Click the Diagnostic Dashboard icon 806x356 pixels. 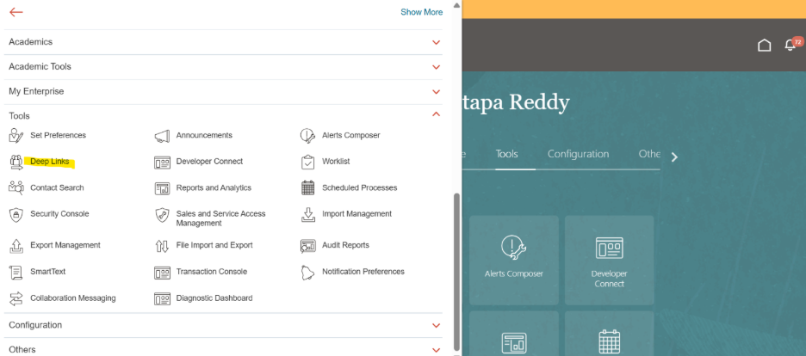coord(162,298)
